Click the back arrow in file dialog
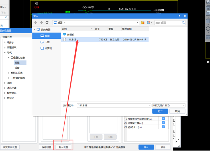The image size is (210, 151). point(36,23)
